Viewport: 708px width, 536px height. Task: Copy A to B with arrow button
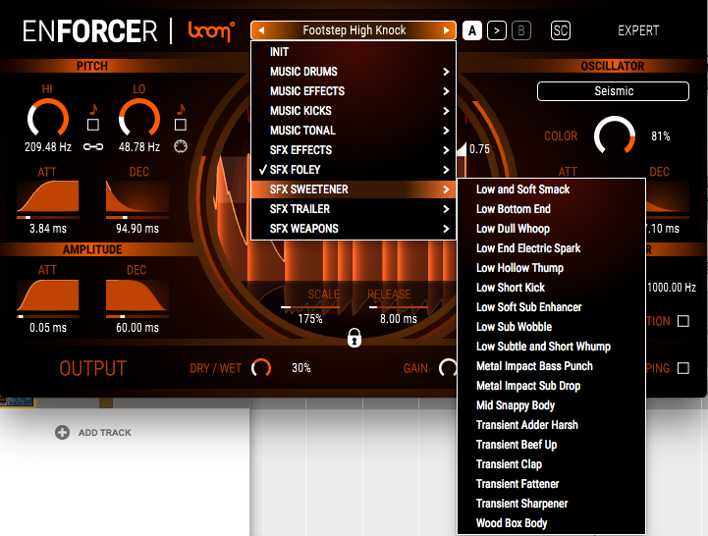497,30
